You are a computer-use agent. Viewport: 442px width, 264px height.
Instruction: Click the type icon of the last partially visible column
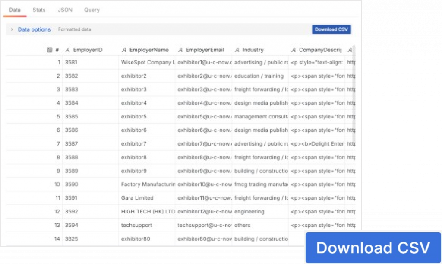350,50
